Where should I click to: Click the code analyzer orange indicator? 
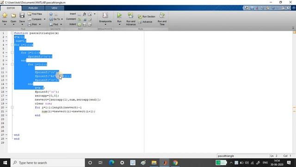[x=294, y=32]
